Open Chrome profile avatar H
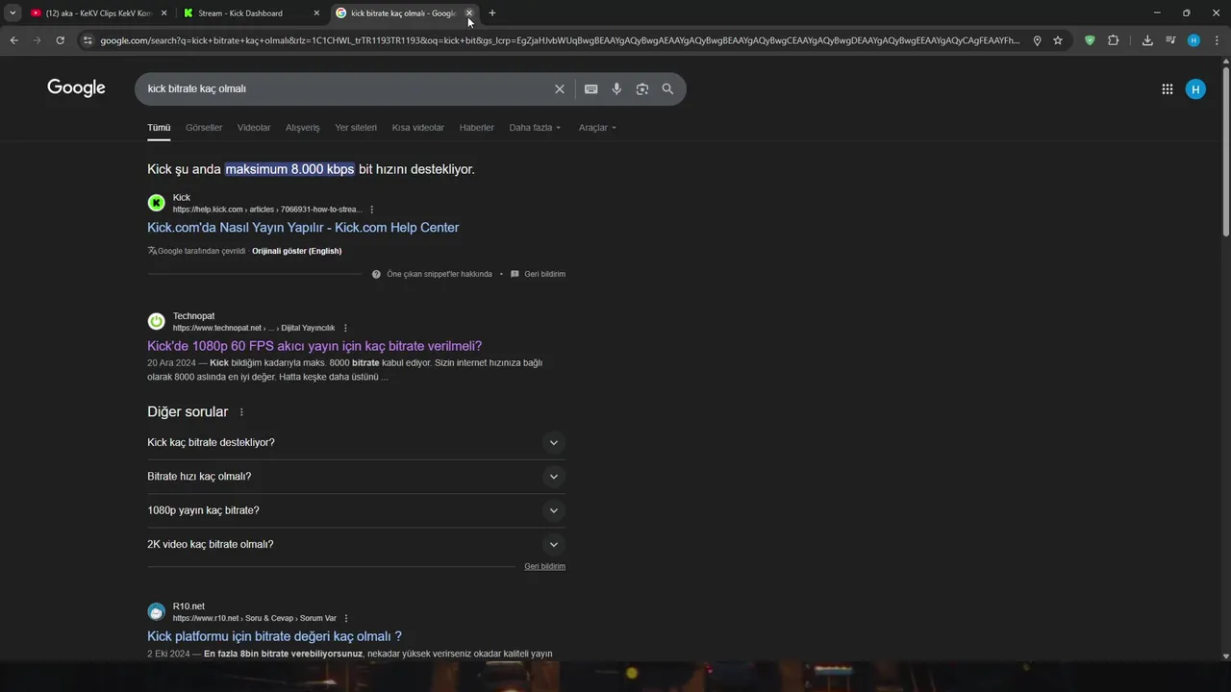1231x692 pixels. coord(1193,40)
